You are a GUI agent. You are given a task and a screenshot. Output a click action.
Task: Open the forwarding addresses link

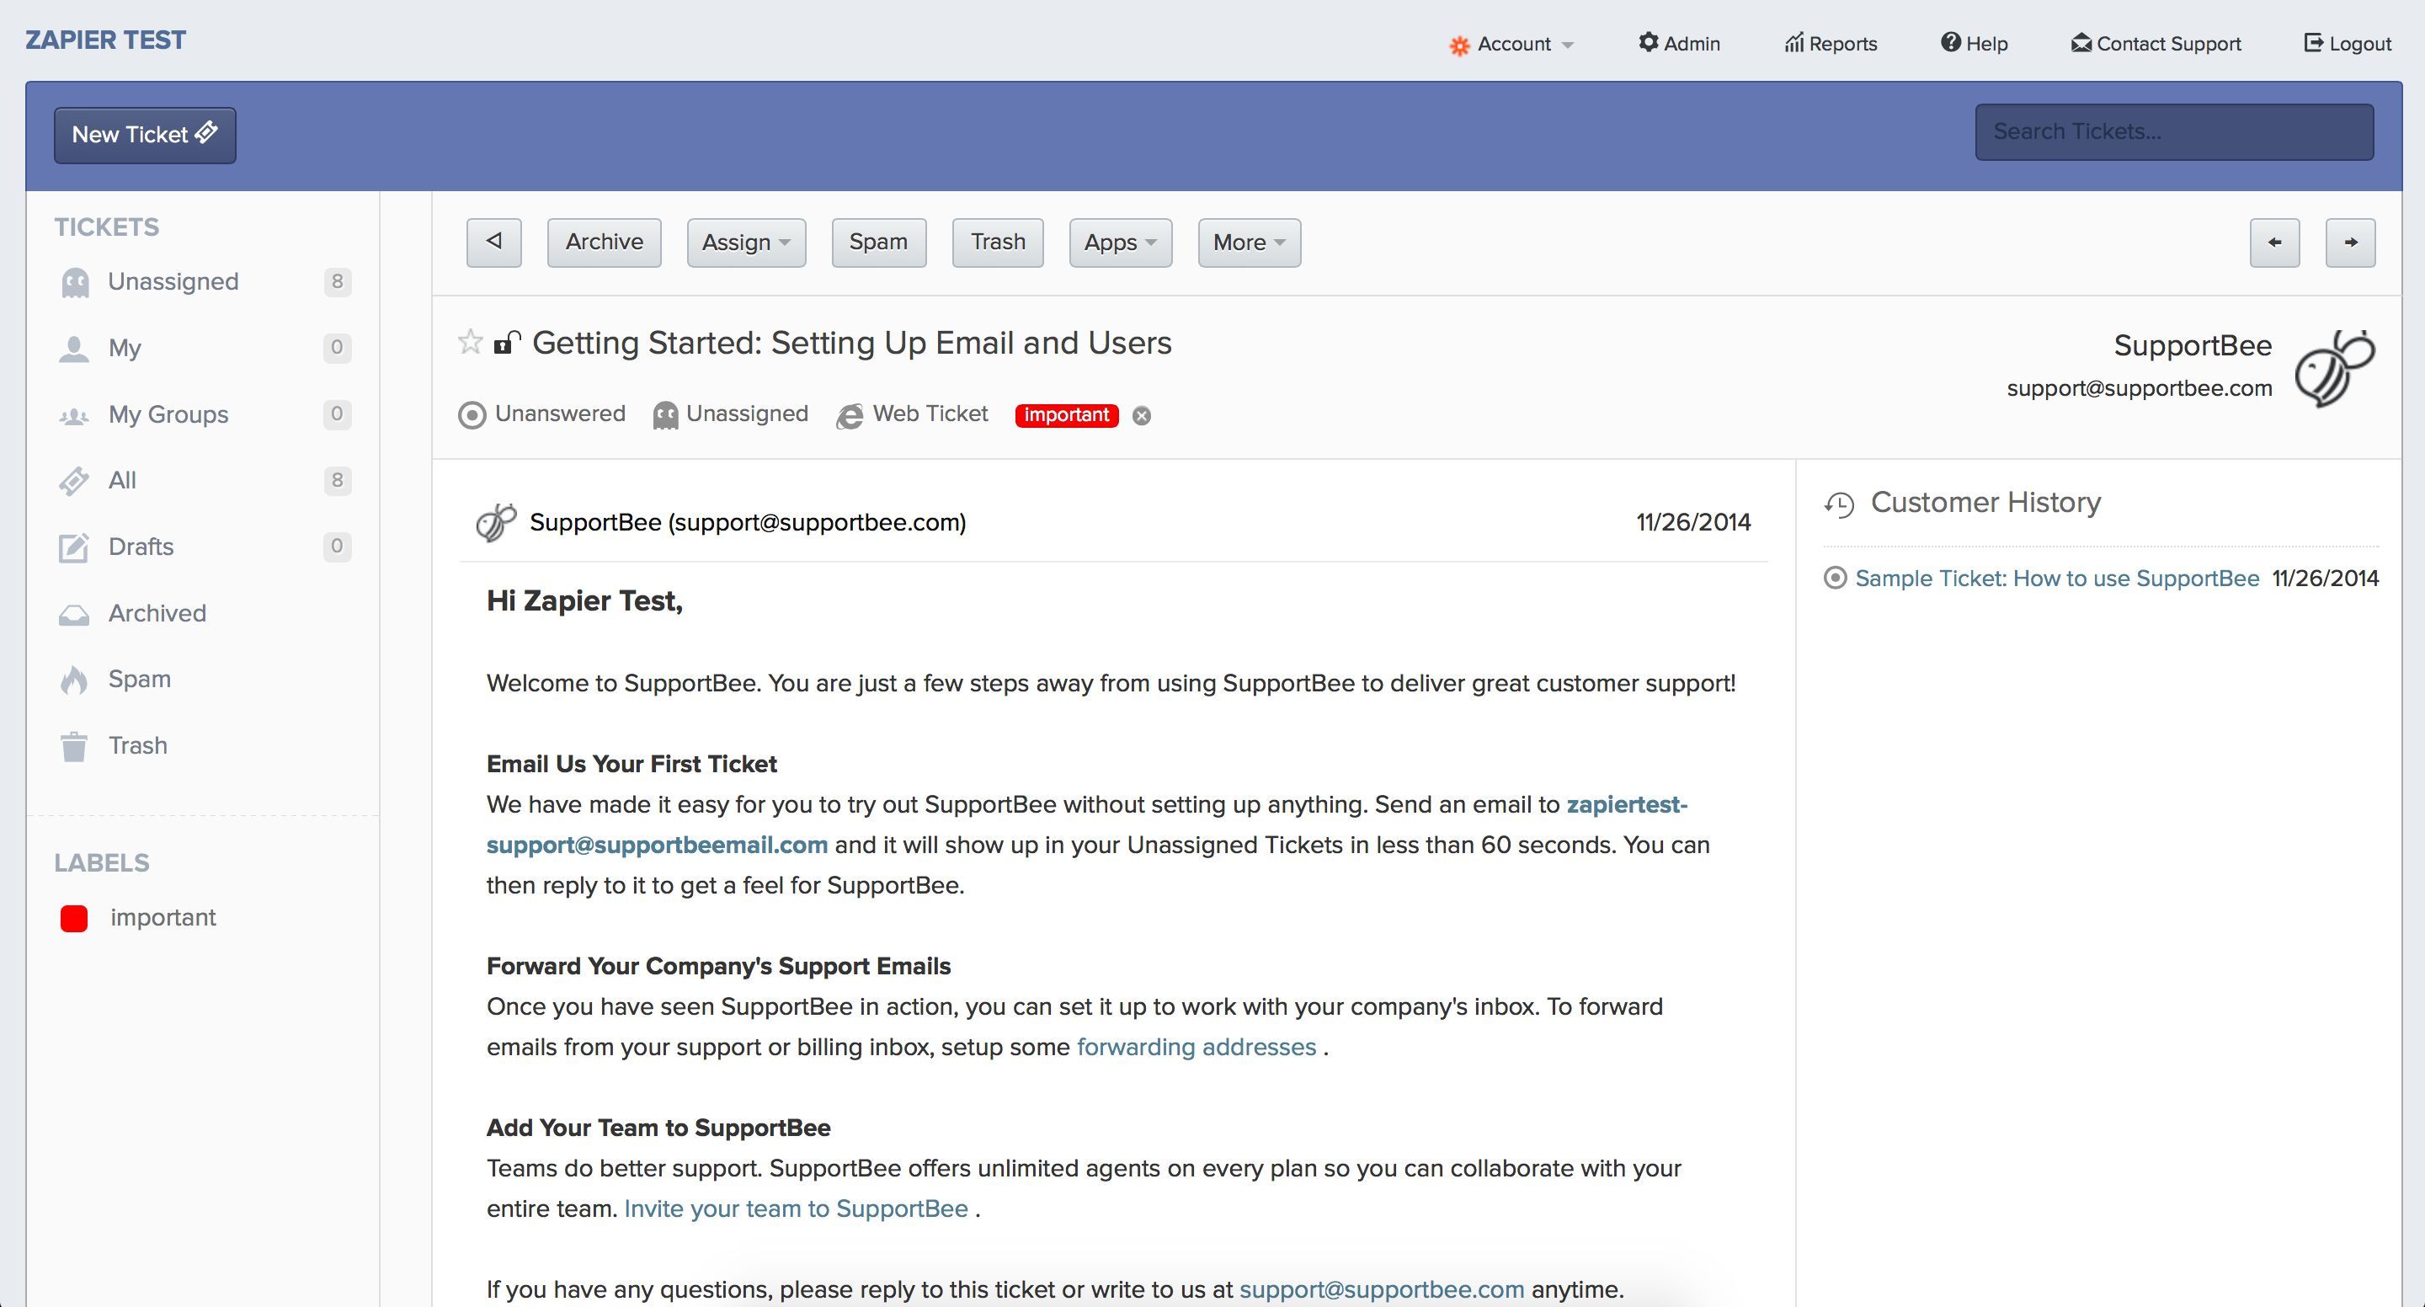1196,1046
